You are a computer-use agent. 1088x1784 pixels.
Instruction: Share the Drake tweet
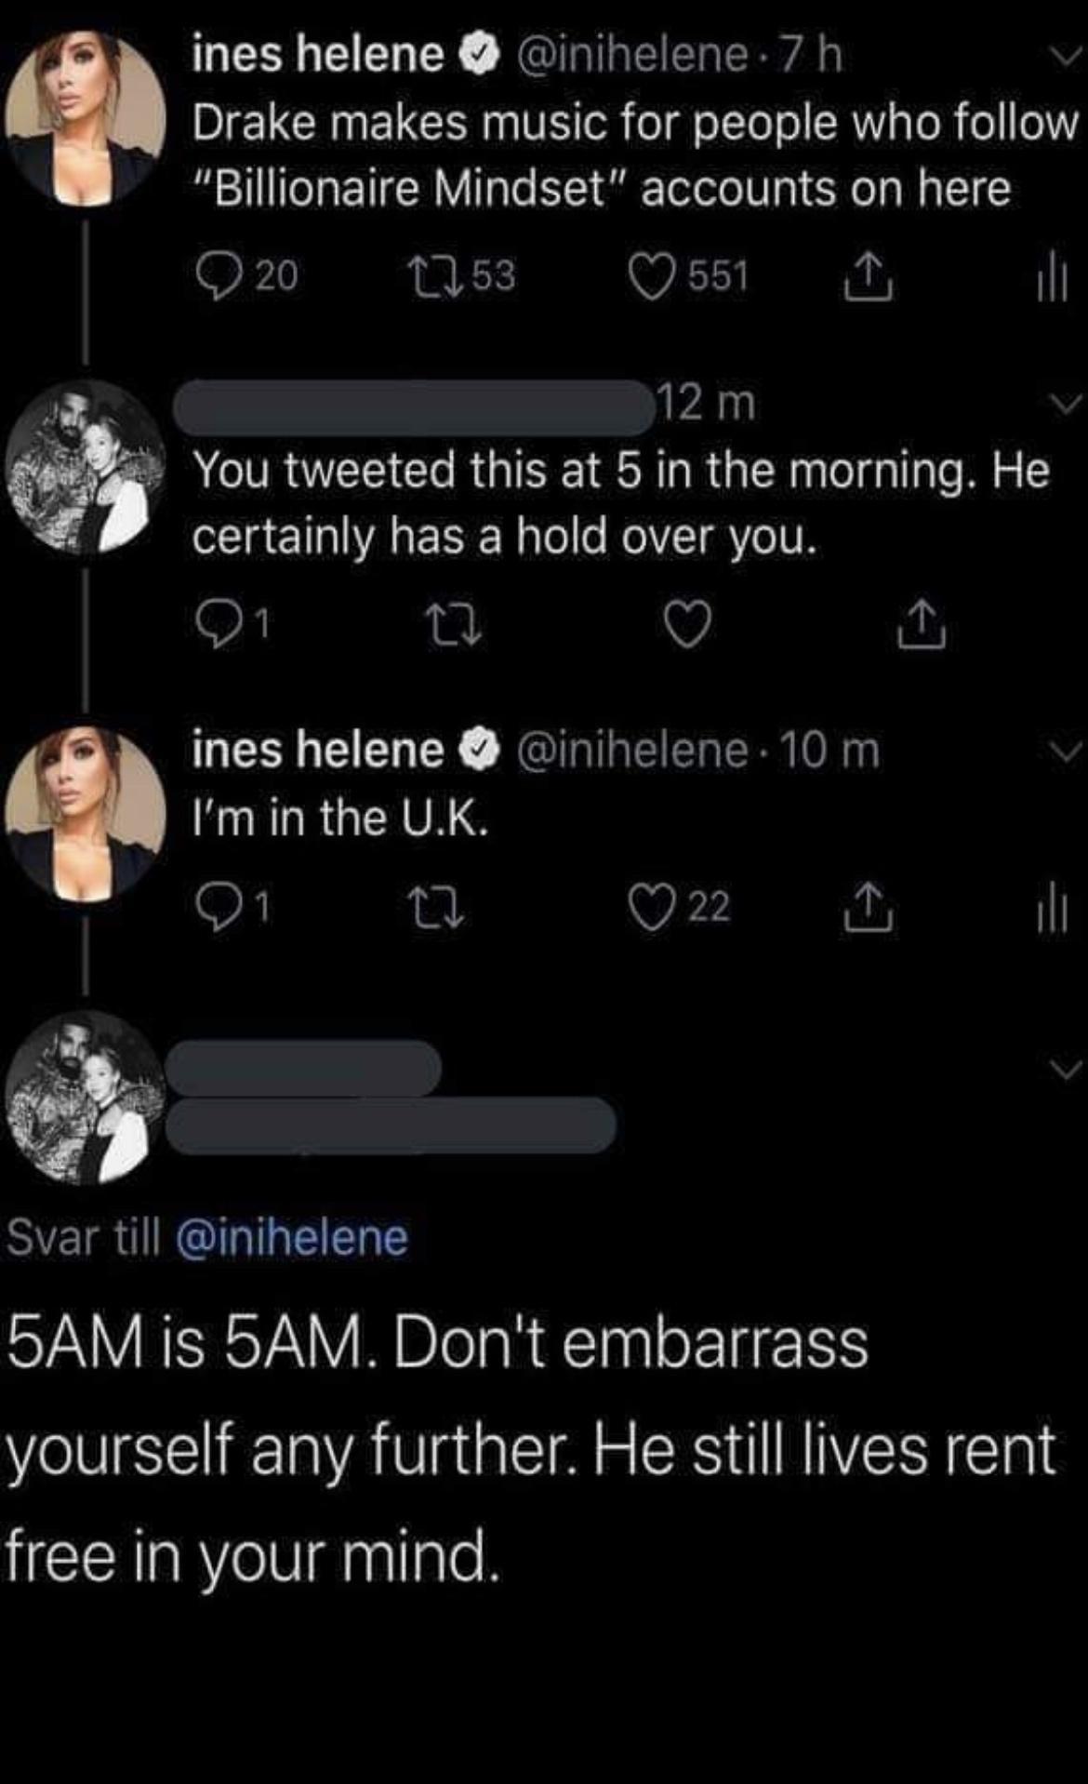[870, 276]
